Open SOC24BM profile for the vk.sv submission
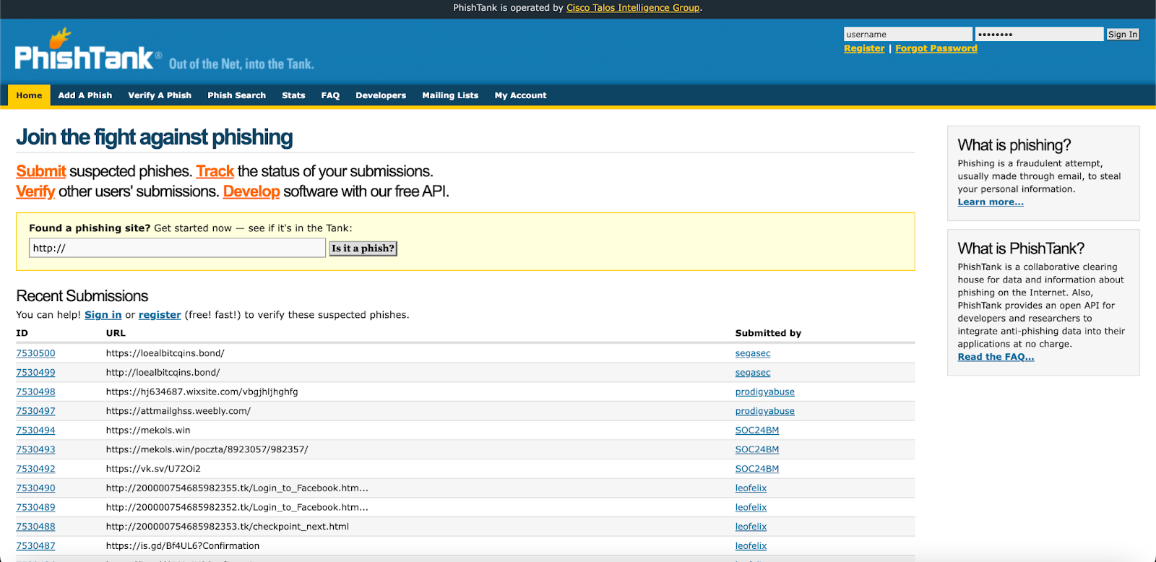 (757, 469)
